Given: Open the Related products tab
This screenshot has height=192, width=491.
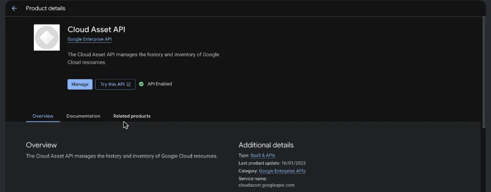Looking at the screenshot, I should pos(132,116).
